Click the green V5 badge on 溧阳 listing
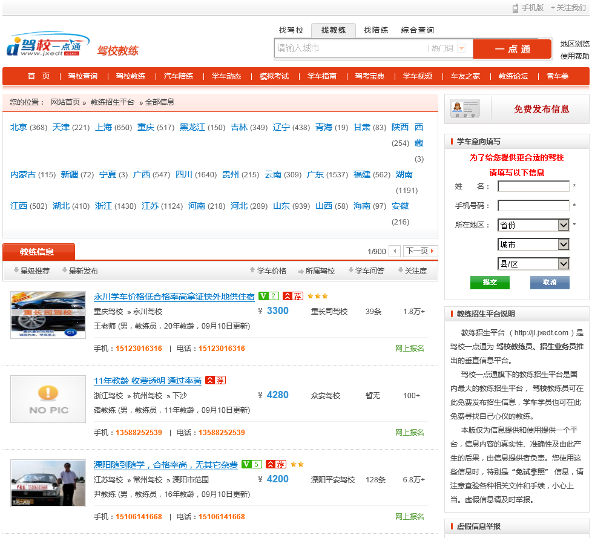 tap(251, 464)
